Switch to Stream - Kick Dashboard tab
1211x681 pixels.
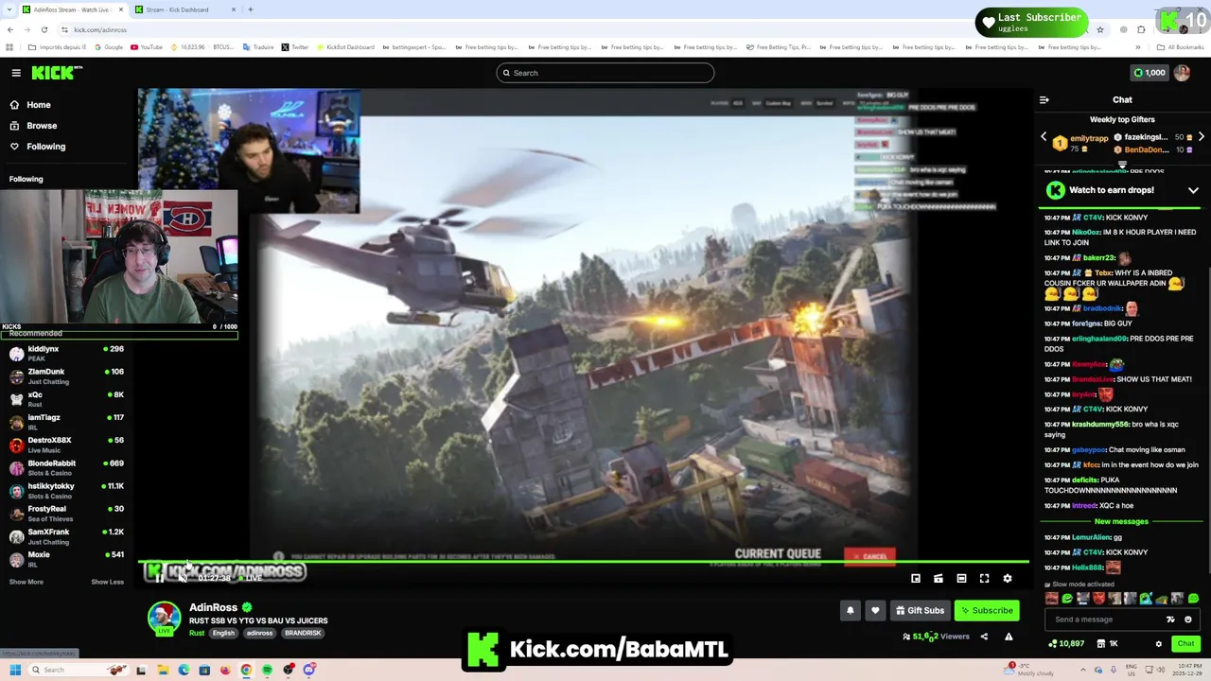(185, 9)
